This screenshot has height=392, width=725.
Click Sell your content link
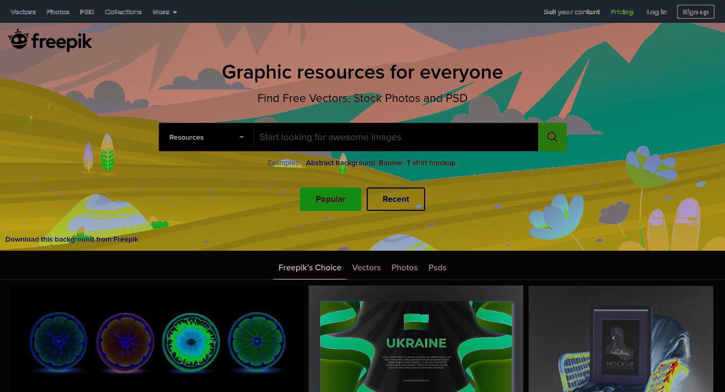[x=572, y=12]
